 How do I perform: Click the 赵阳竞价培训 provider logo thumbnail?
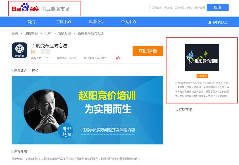coord(202,57)
